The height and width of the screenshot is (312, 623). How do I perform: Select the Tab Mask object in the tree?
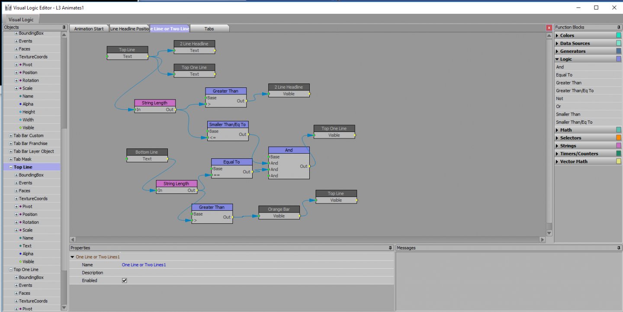click(x=22, y=159)
